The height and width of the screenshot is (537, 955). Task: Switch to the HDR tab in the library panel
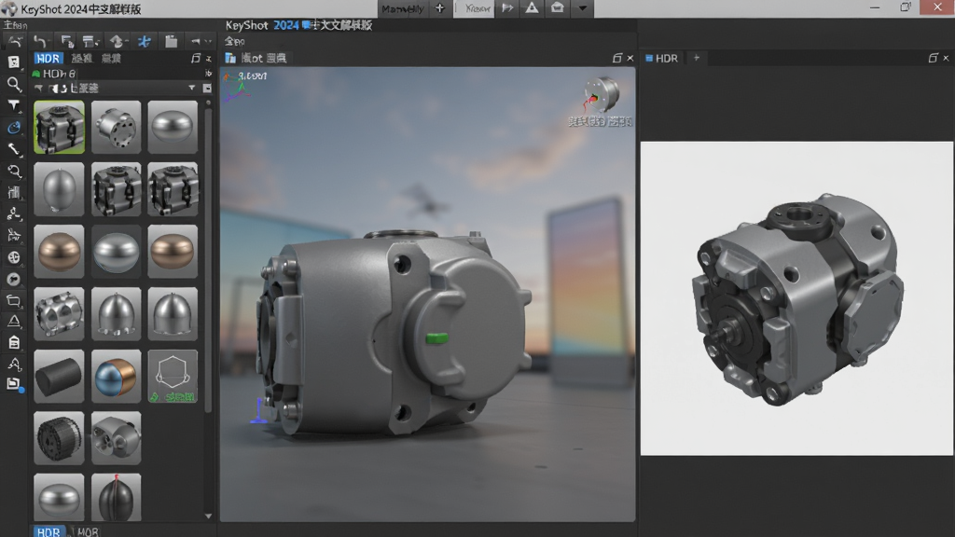pyautogui.click(x=48, y=59)
